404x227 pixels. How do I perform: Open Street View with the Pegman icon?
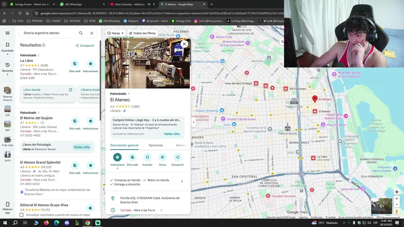click(397, 211)
